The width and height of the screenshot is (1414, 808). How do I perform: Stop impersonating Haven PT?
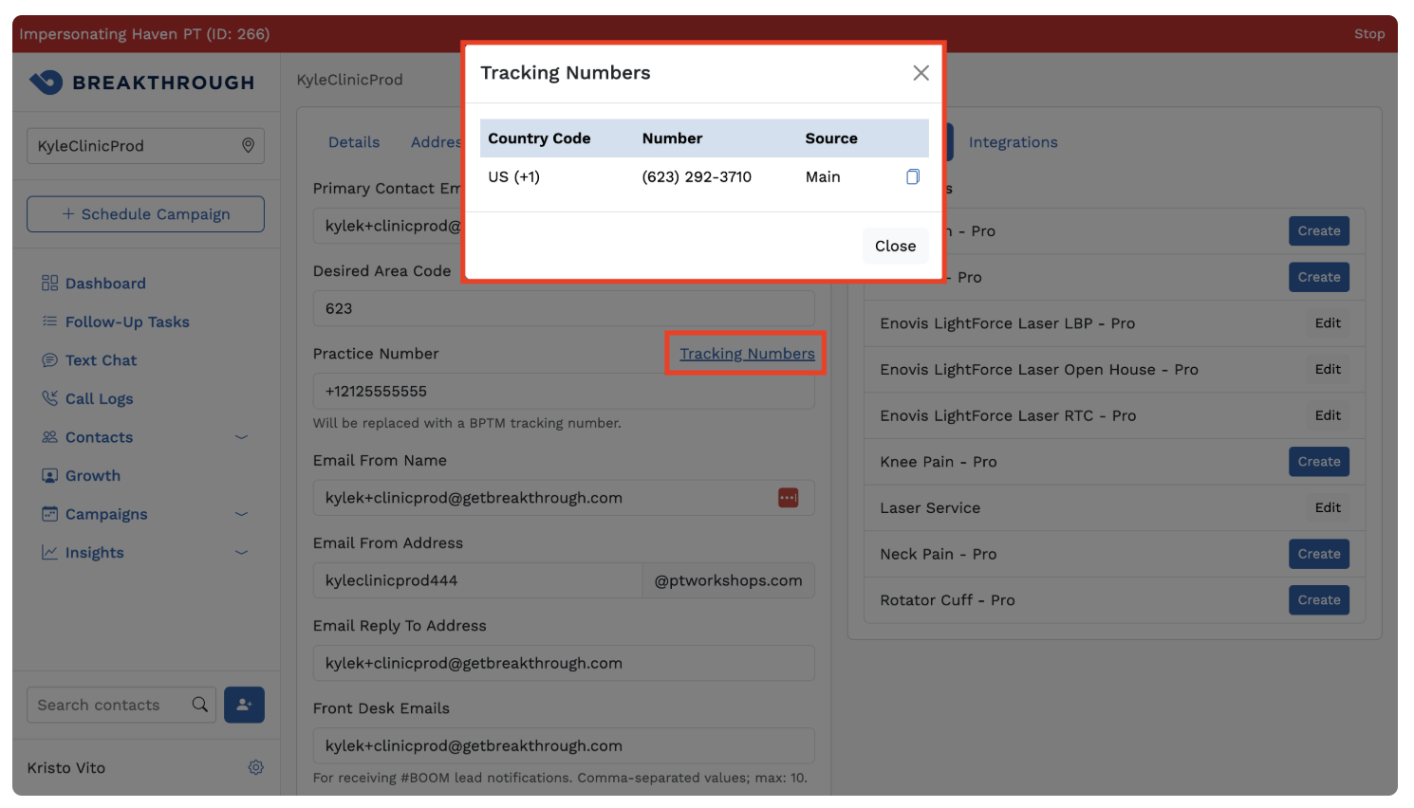click(1368, 34)
